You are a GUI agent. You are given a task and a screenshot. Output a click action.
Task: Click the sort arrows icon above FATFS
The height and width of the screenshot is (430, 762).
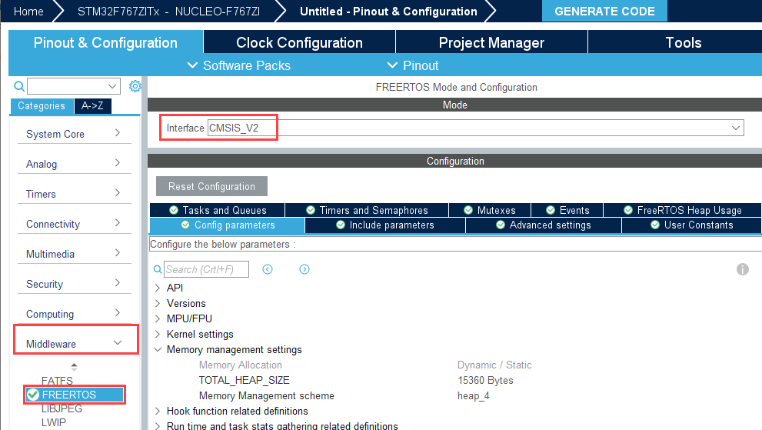point(74,367)
